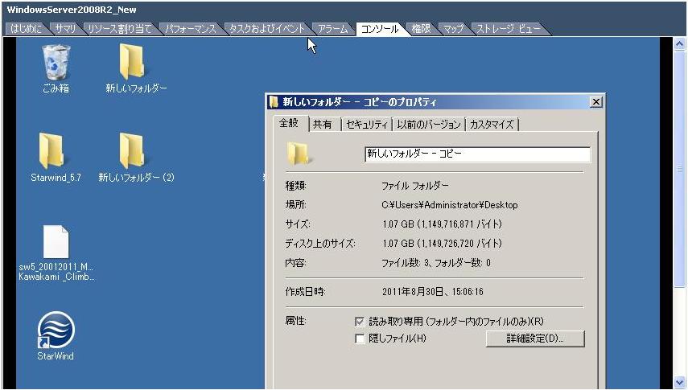
Task: Click the console vertical scrollbar thumb
Action: (680, 168)
